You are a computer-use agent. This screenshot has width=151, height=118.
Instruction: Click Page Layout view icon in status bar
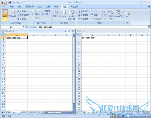tap(115, 116)
